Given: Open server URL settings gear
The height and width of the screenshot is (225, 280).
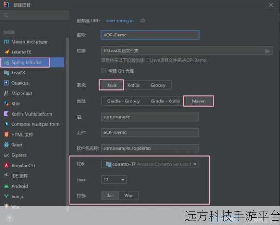Looking at the screenshot, I should pos(143,21).
